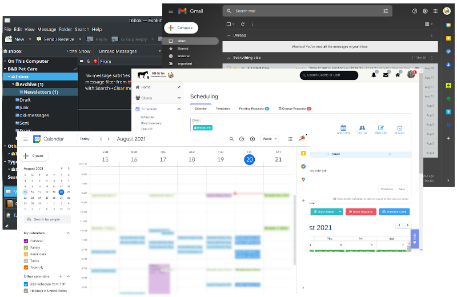Click the Gmail search options slider icon
This screenshot has height=297, width=457.
click(x=386, y=11)
